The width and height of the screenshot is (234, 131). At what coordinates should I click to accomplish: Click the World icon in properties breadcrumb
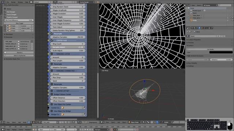194,32
